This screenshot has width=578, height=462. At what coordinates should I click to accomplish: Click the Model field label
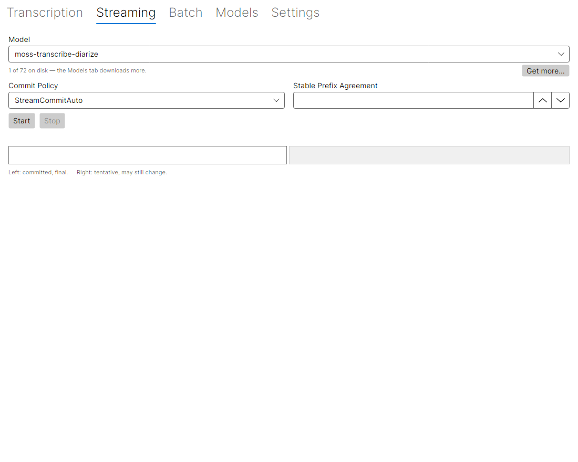coord(19,39)
